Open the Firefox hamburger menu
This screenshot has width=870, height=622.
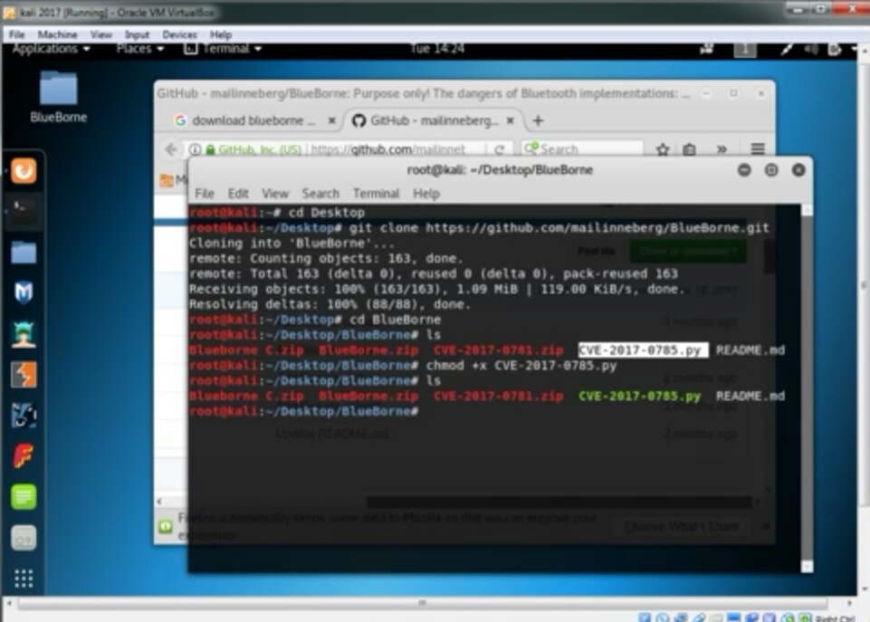coord(758,149)
